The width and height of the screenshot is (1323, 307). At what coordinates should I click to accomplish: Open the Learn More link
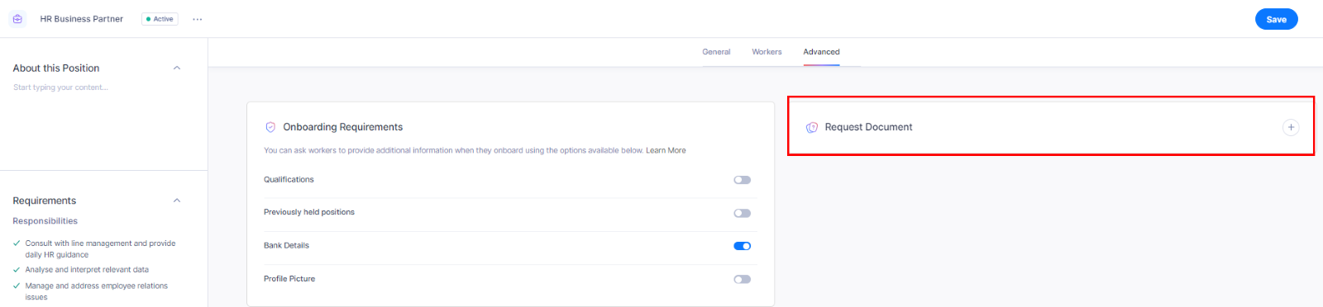[666, 150]
